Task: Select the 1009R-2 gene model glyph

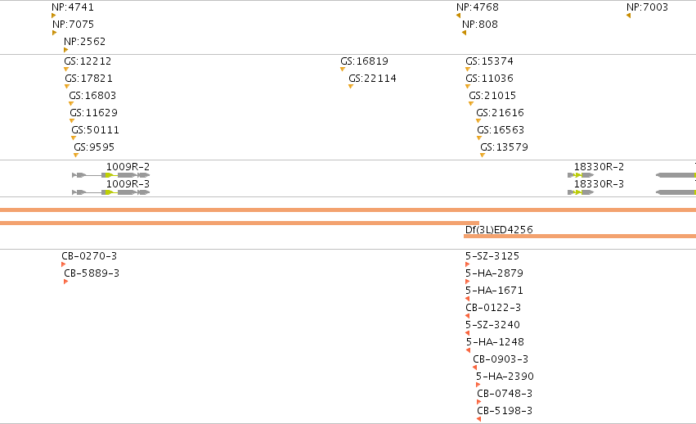Action: click(111, 175)
